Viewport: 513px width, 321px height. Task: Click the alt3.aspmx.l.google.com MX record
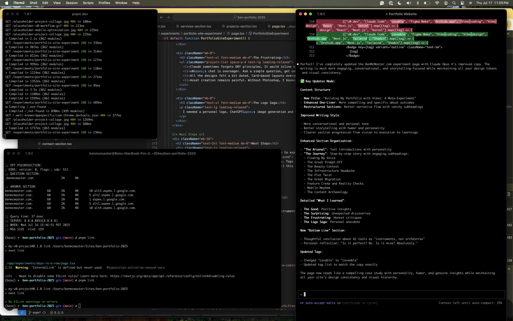click(70, 191)
